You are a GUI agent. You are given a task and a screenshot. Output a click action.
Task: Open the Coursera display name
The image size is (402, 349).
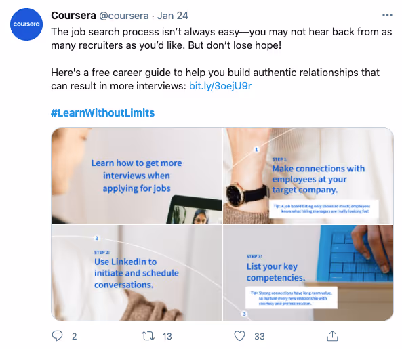click(x=74, y=16)
